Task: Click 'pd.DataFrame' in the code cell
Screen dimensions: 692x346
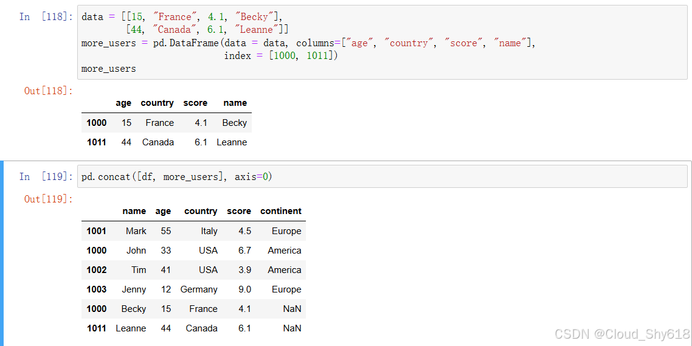Action: click(x=186, y=43)
